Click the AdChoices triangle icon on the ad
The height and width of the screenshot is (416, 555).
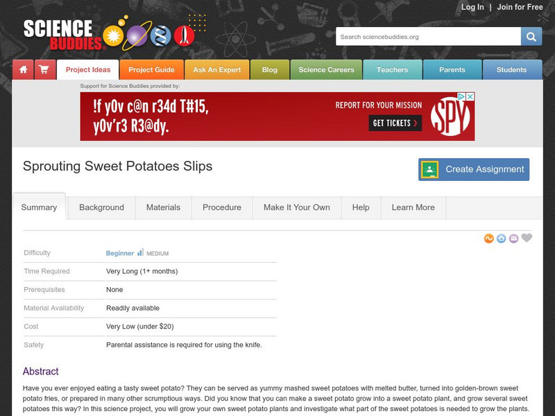click(x=461, y=96)
